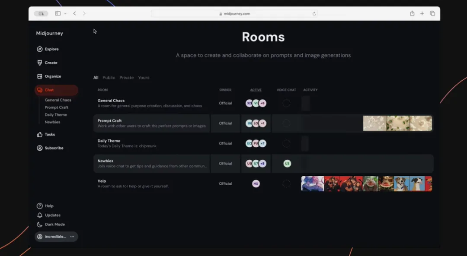Click the Midjourney logo text
The width and height of the screenshot is (467, 256).
(x=49, y=33)
